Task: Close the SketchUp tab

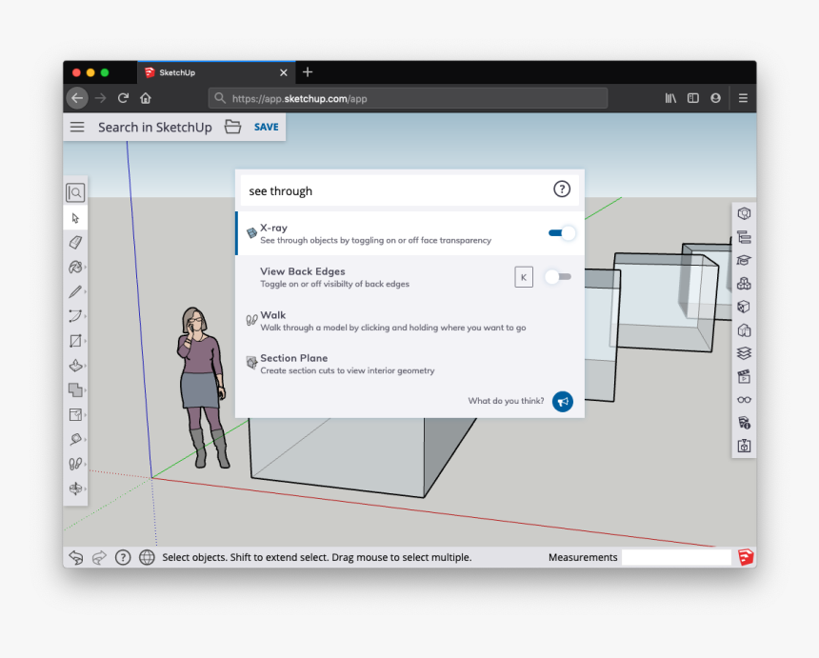Action: (x=284, y=72)
